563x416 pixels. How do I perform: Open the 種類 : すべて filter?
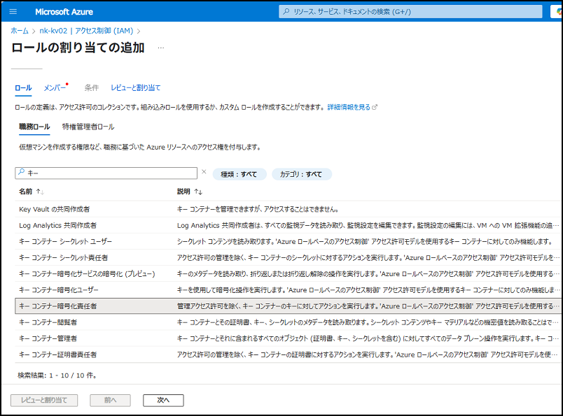point(239,174)
